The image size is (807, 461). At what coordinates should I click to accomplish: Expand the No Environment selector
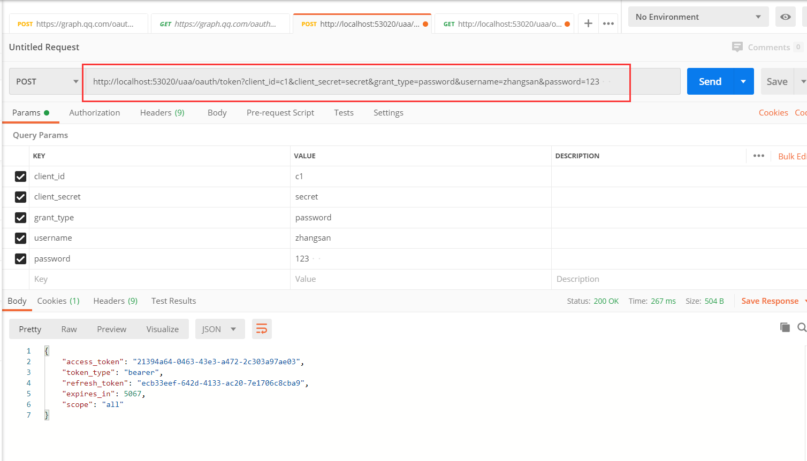(698, 17)
